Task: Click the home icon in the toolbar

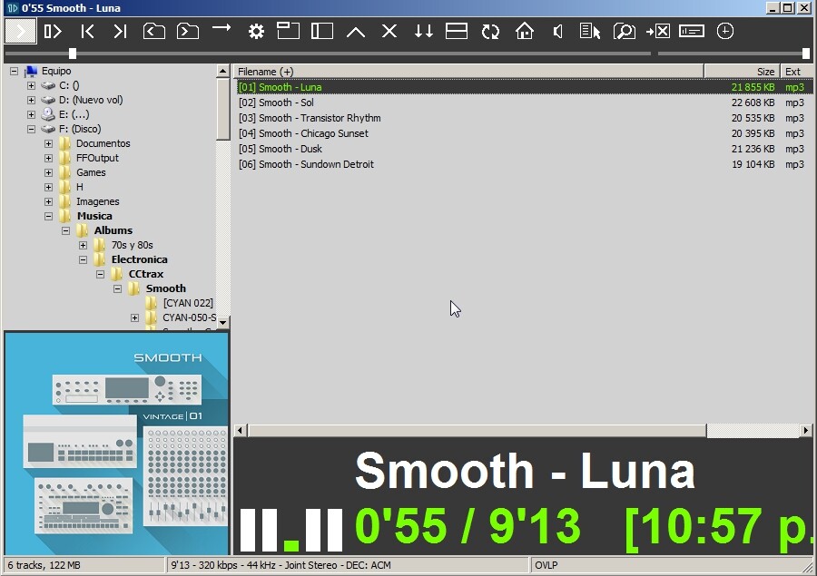Action: coord(524,31)
